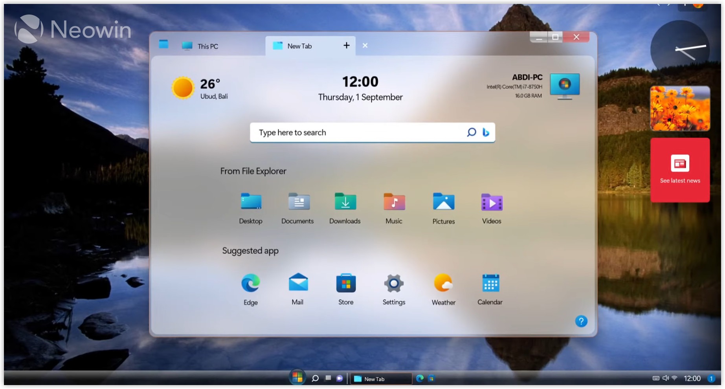Click the volume icon in system tray
Screen dimensions: 725x389
coord(665,378)
